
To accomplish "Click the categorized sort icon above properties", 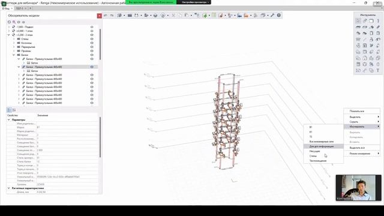I will point(9,110).
